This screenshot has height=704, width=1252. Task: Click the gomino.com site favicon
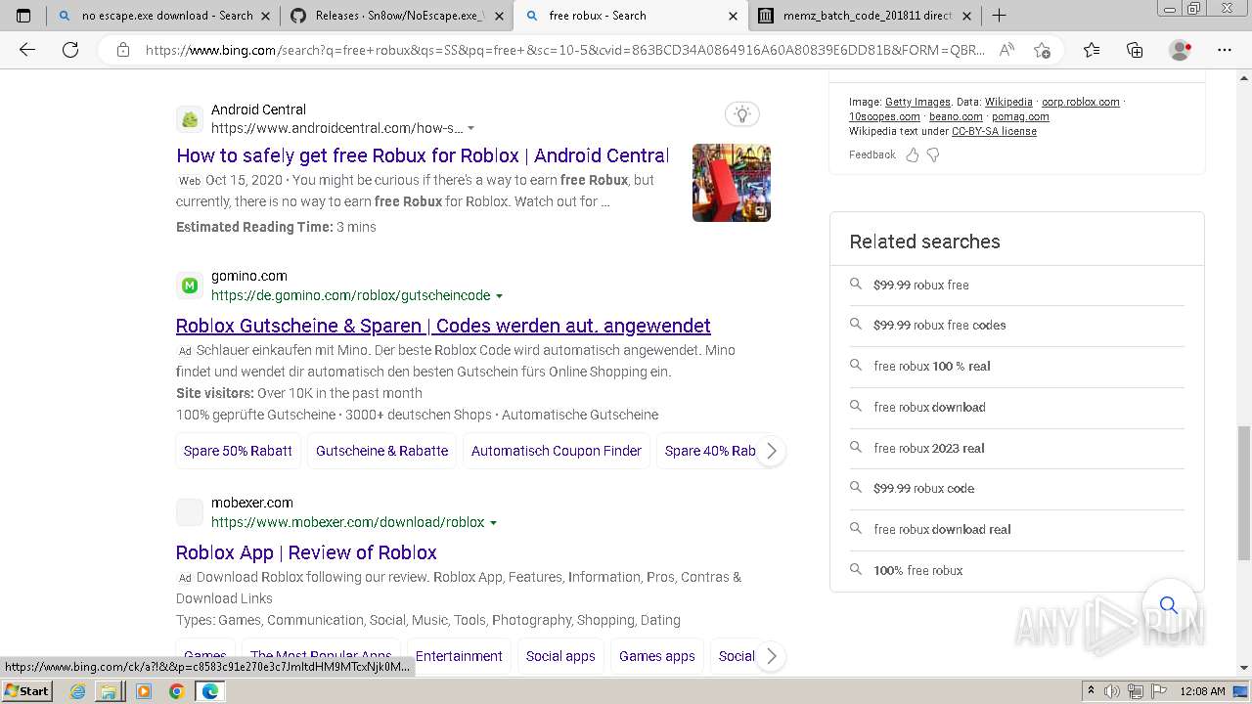190,286
